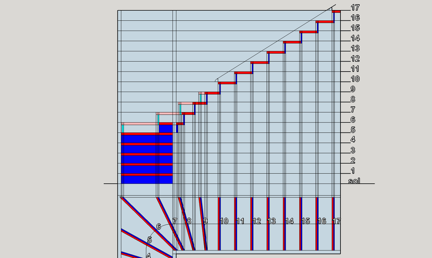
Task: Pick plan view step number 15
Action: point(305,221)
